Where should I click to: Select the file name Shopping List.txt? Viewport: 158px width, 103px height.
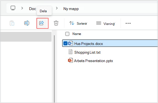tap(87, 53)
